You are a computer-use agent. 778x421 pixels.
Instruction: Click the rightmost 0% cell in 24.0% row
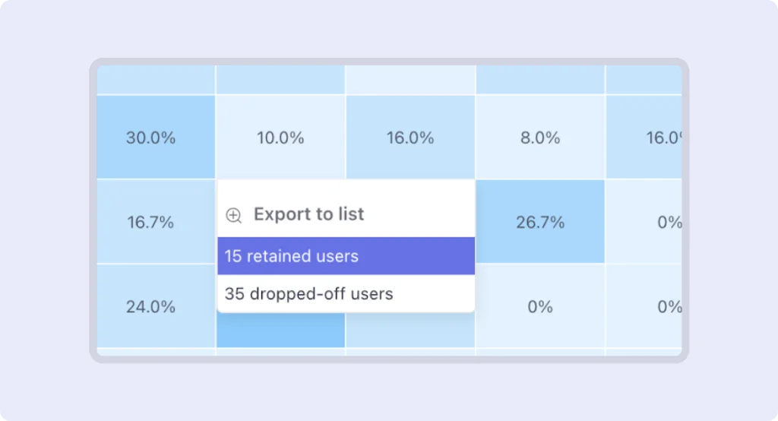click(659, 306)
